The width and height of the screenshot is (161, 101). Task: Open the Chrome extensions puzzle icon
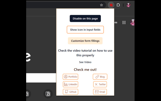click(118, 5)
